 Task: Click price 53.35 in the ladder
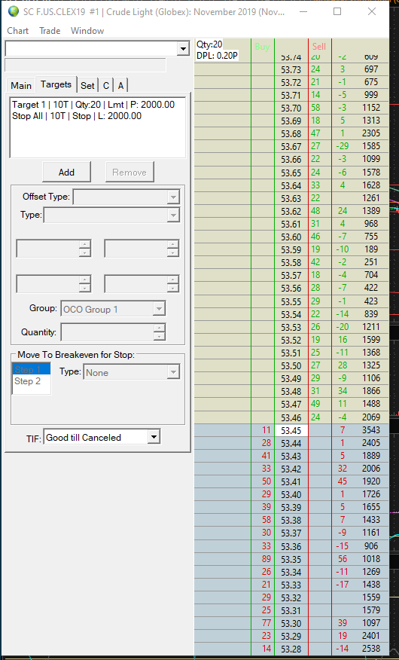pyautogui.click(x=291, y=559)
